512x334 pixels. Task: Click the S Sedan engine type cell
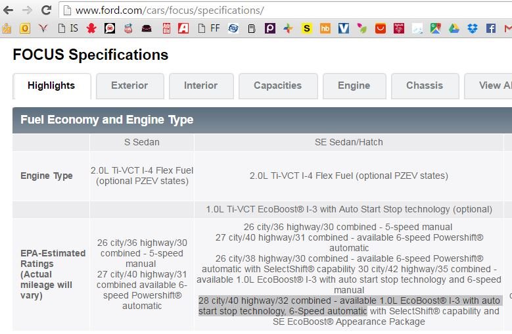(142, 176)
